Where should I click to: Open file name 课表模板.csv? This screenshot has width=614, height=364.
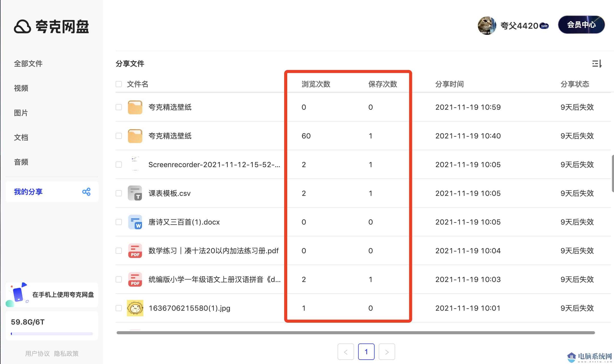[170, 193]
